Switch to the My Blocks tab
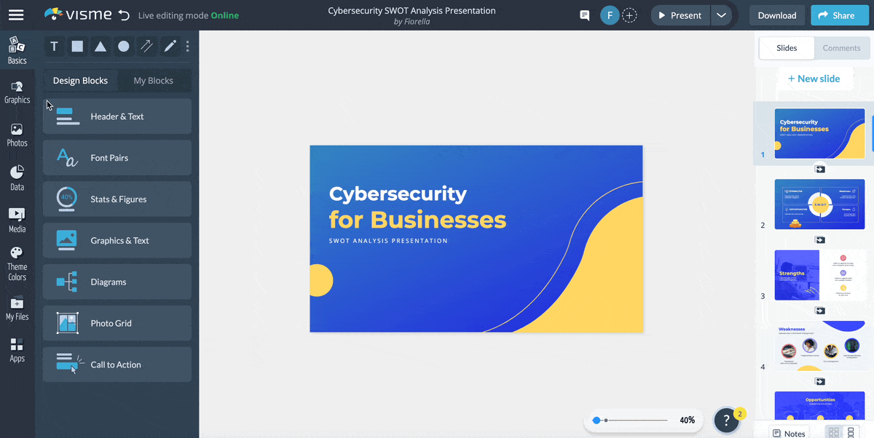Image resolution: width=874 pixels, height=438 pixels. 154,80
